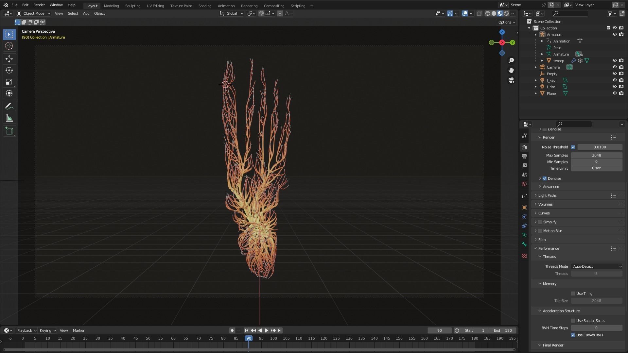628x353 pixels.
Task: Enable Use Spatial Splits checkbox
Action: pyautogui.click(x=573, y=321)
